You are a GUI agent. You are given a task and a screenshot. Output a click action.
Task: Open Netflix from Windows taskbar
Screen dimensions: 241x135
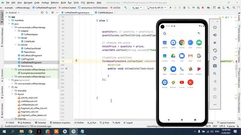pos(39,132)
